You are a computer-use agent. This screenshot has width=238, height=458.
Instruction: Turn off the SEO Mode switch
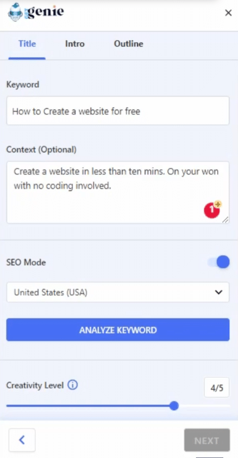[x=219, y=262]
